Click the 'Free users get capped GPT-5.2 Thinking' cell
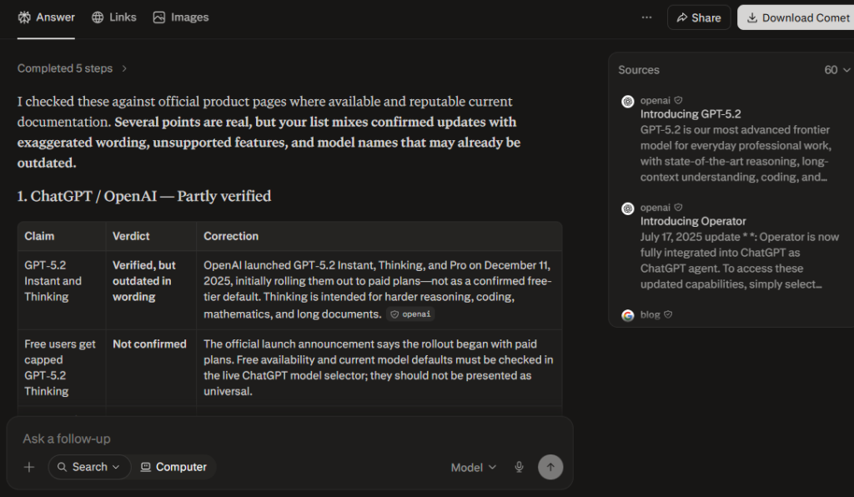Image resolution: width=854 pixels, height=497 pixels. click(x=60, y=368)
